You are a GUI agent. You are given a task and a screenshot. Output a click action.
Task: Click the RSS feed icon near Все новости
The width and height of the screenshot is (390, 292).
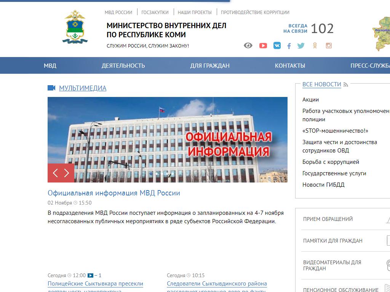(x=346, y=85)
